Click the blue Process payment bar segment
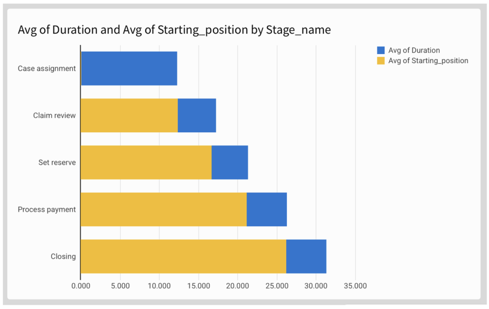Viewport: 489px width, 309px height. pyautogui.click(x=266, y=209)
